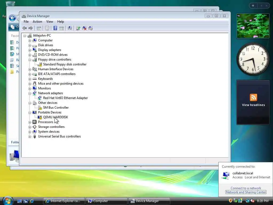Expand the Disk drives category
This screenshot has height=205, width=273.
30,45
